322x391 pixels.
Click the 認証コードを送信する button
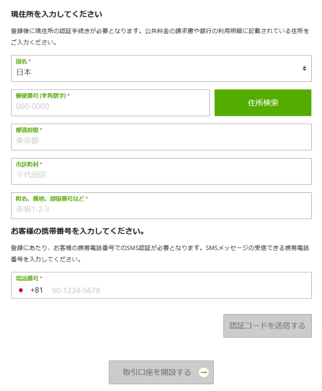coord(267,326)
